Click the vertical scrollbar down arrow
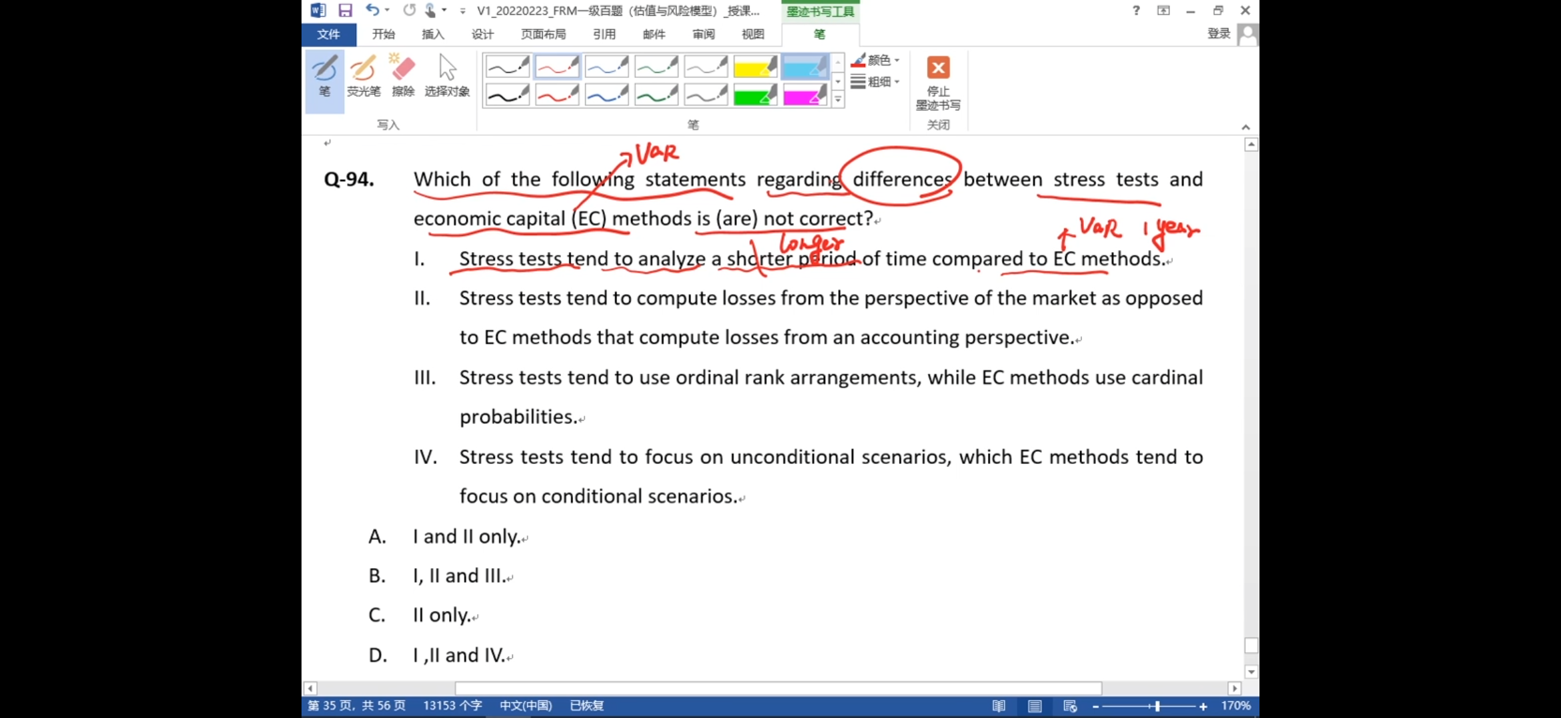The height and width of the screenshot is (718, 1561). (x=1251, y=672)
